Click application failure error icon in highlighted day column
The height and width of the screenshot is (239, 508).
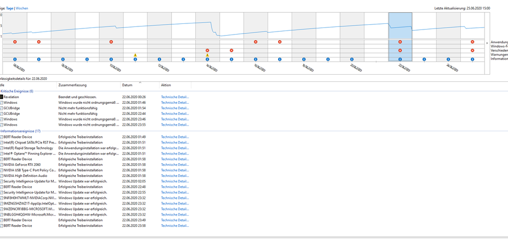400,42
